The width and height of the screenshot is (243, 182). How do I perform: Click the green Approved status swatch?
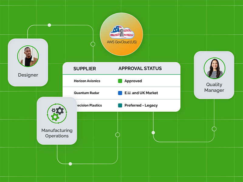120,81
